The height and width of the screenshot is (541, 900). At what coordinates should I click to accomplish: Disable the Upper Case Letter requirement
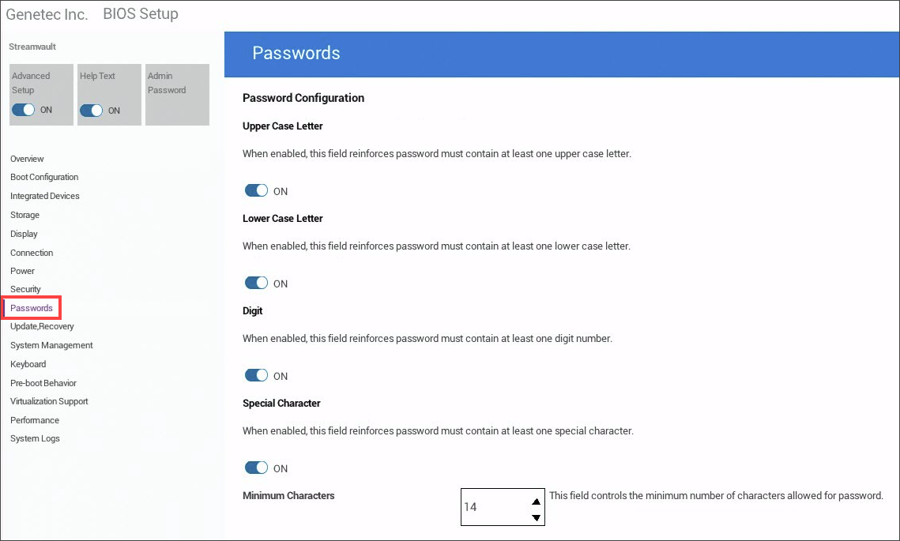[257, 191]
